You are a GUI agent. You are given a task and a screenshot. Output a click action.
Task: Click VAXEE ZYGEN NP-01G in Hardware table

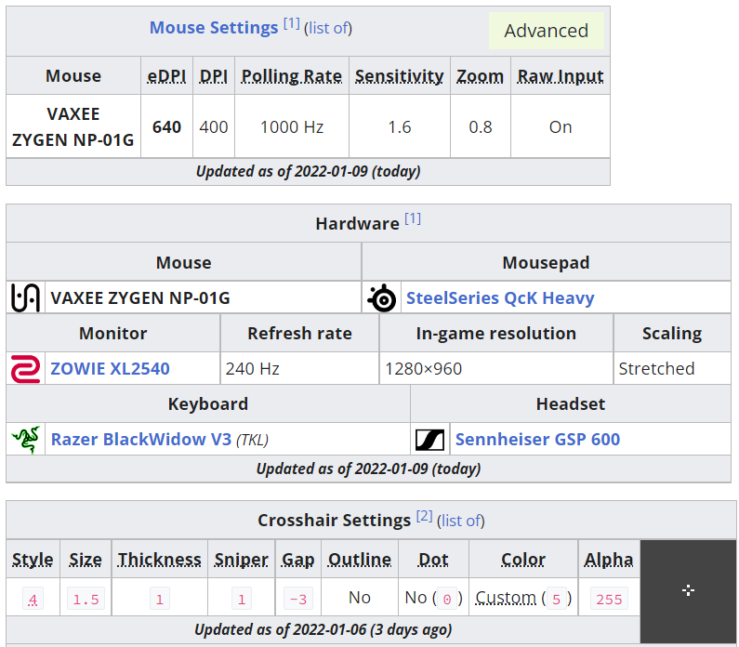coord(140,297)
